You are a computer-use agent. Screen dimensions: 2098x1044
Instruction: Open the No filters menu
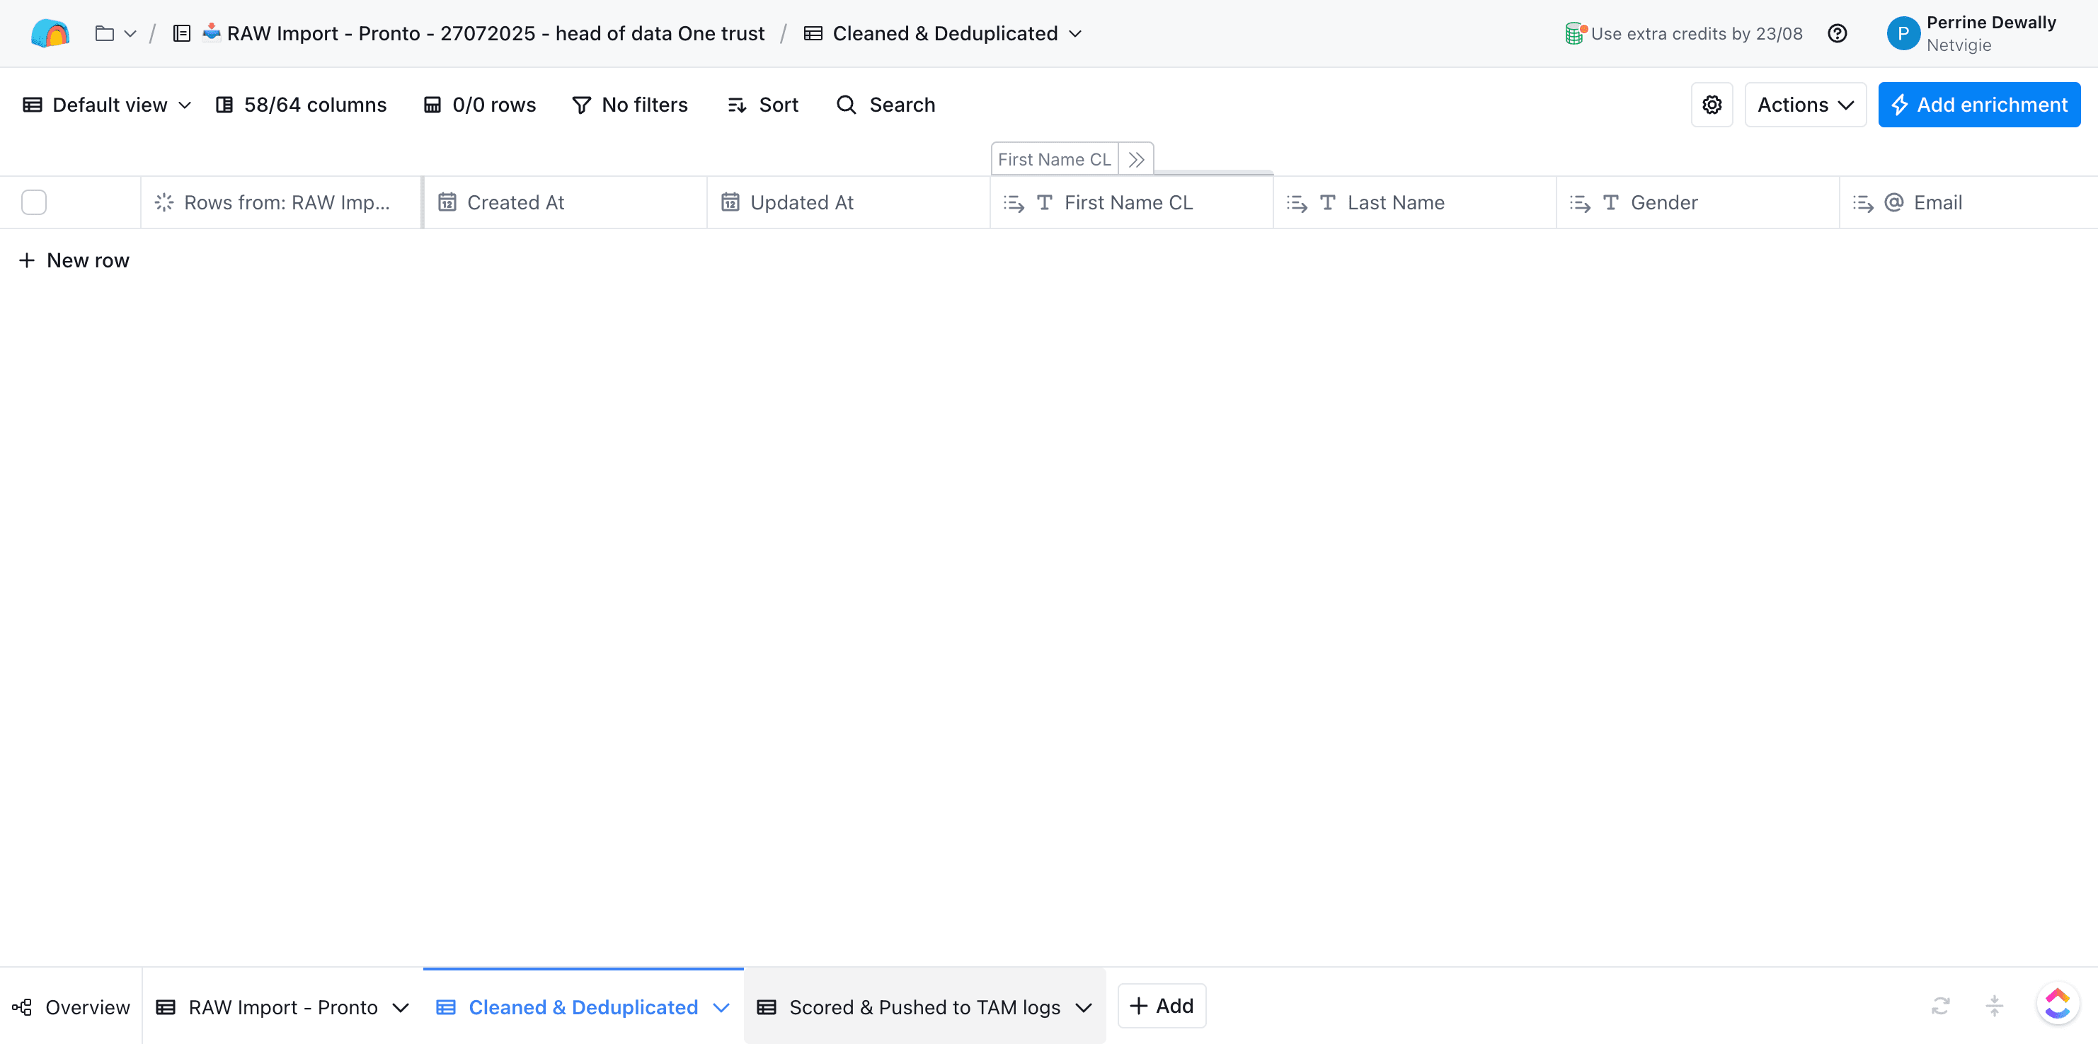(629, 105)
